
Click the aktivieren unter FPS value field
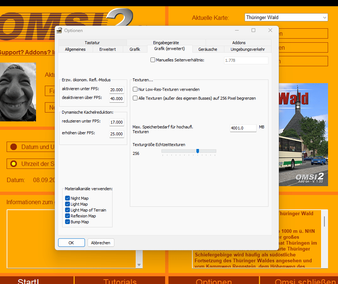[x=117, y=90]
